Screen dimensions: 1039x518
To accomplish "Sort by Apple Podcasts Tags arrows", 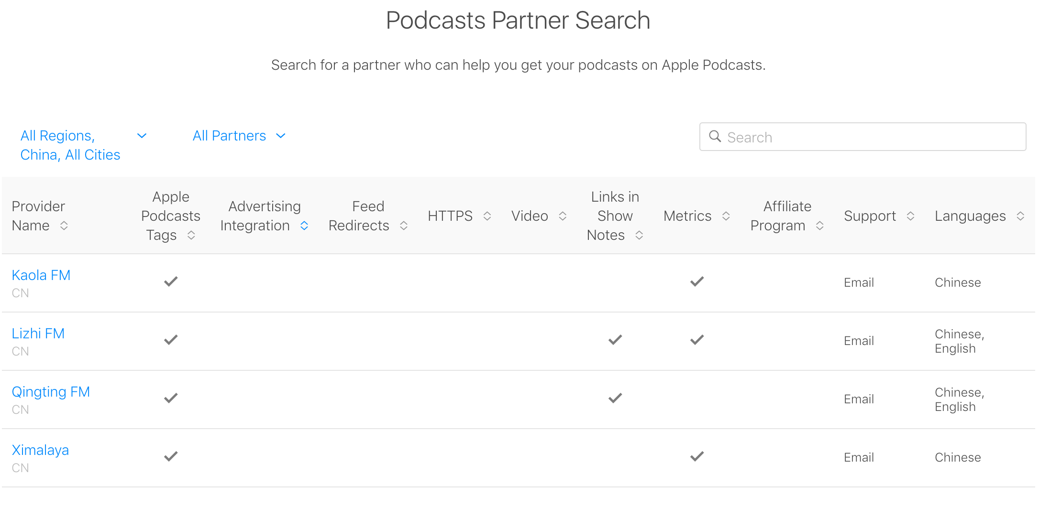I will tap(191, 235).
